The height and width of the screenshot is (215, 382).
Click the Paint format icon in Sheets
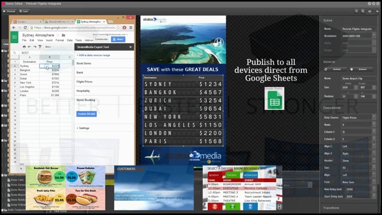point(40,47)
